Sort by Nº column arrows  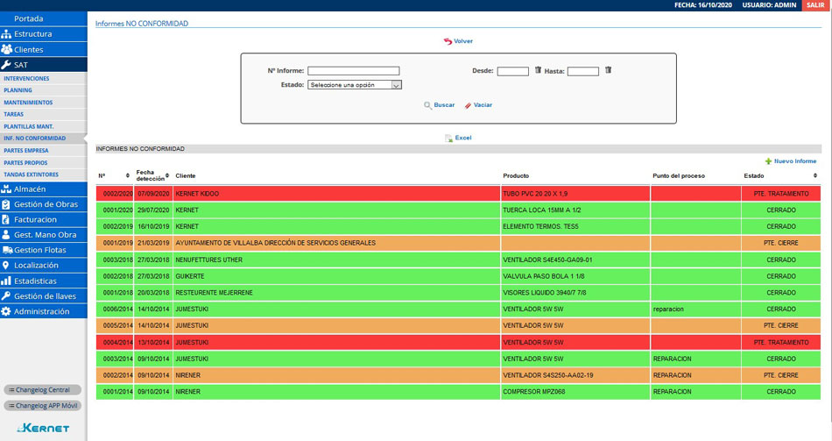(x=127, y=176)
